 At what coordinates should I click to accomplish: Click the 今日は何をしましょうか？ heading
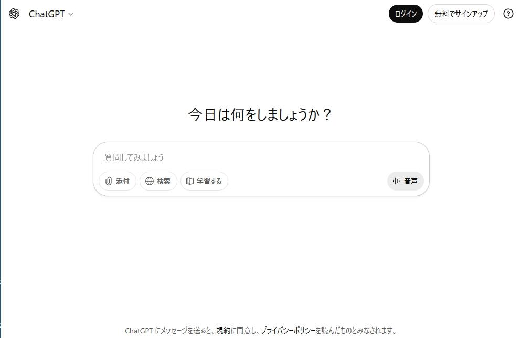(x=260, y=114)
